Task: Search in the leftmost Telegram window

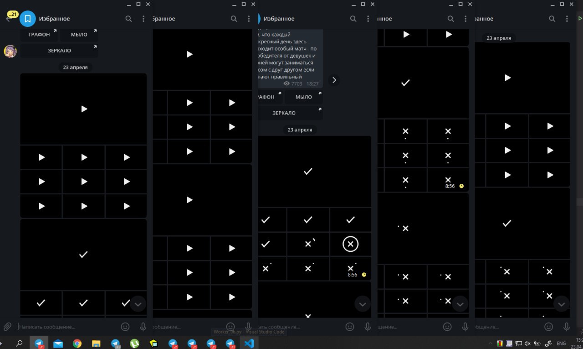Action: (x=129, y=19)
